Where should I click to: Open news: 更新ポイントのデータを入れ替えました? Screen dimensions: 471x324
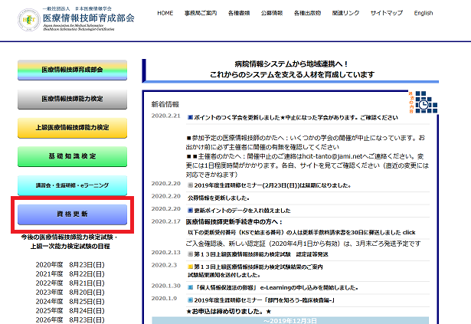click(x=242, y=211)
